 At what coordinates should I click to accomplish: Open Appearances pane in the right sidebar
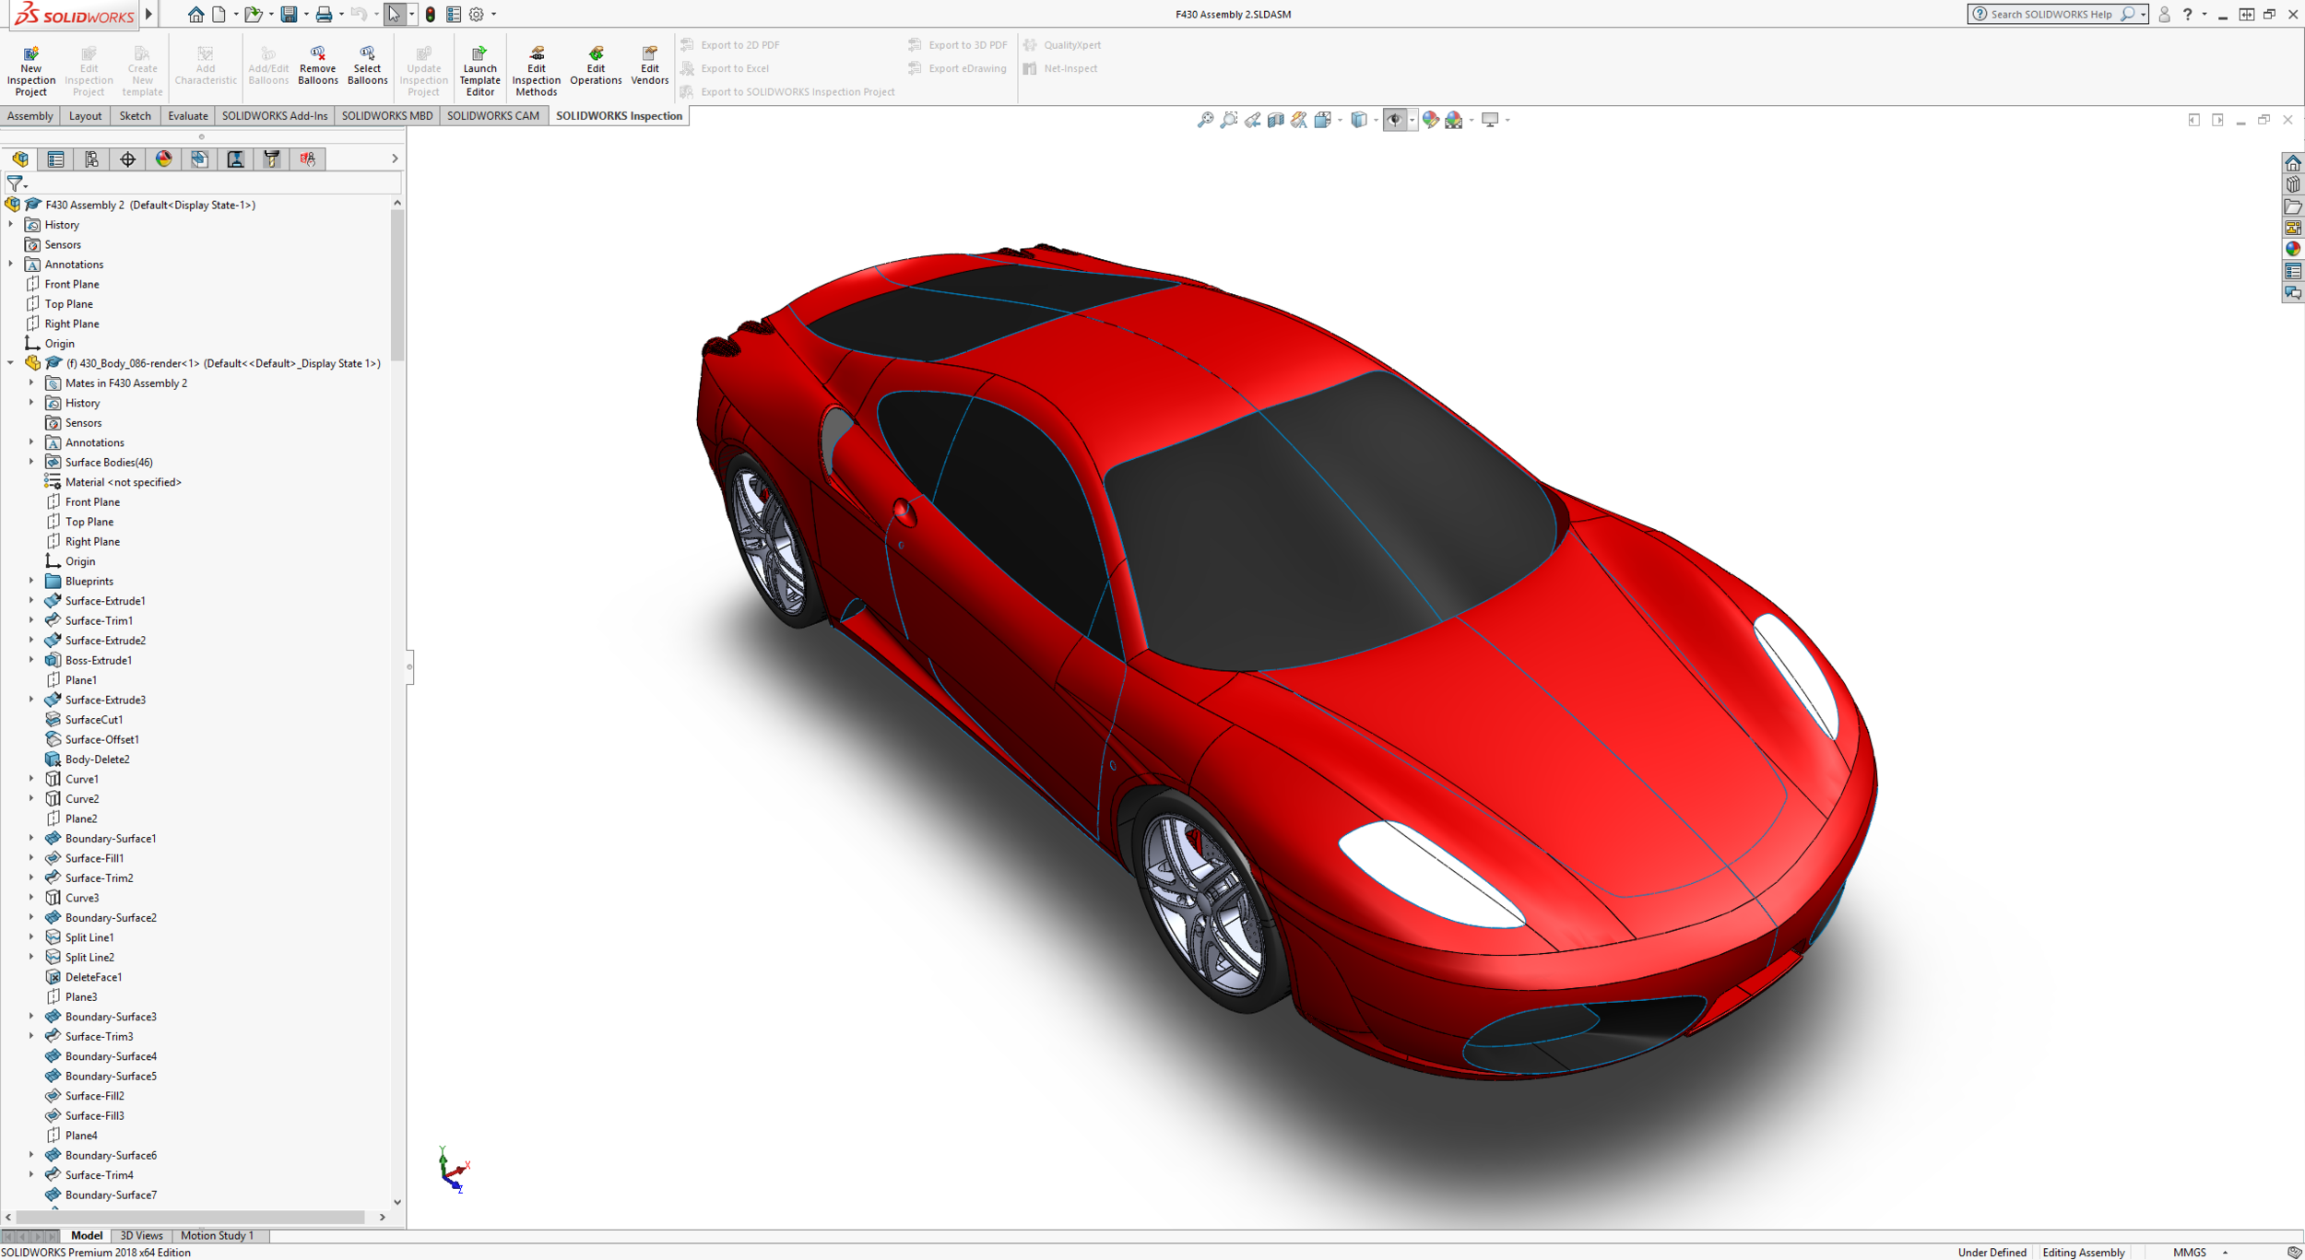[2292, 249]
